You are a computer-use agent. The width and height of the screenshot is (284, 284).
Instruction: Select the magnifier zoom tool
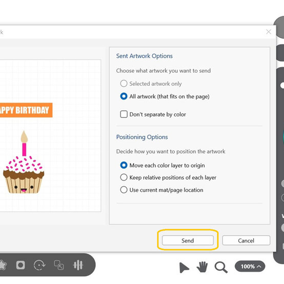(221, 267)
